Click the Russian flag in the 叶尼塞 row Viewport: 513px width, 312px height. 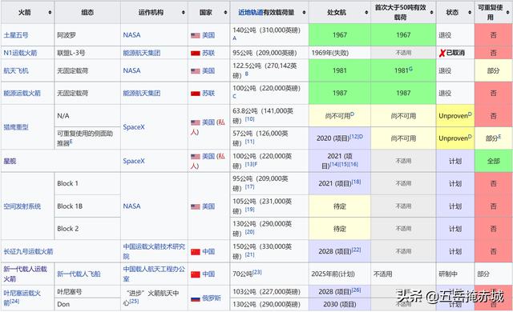coord(196,298)
